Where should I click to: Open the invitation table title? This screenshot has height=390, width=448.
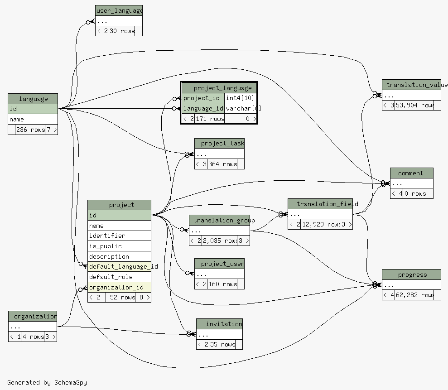pyautogui.click(x=219, y=324)
